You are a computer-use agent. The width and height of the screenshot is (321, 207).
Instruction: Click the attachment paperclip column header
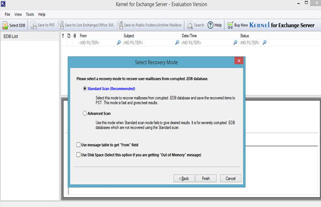click(74, 35)
